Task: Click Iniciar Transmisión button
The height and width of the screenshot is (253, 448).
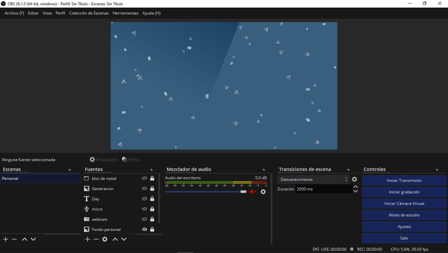Action: pyautogui.click(x=404, y=181)
